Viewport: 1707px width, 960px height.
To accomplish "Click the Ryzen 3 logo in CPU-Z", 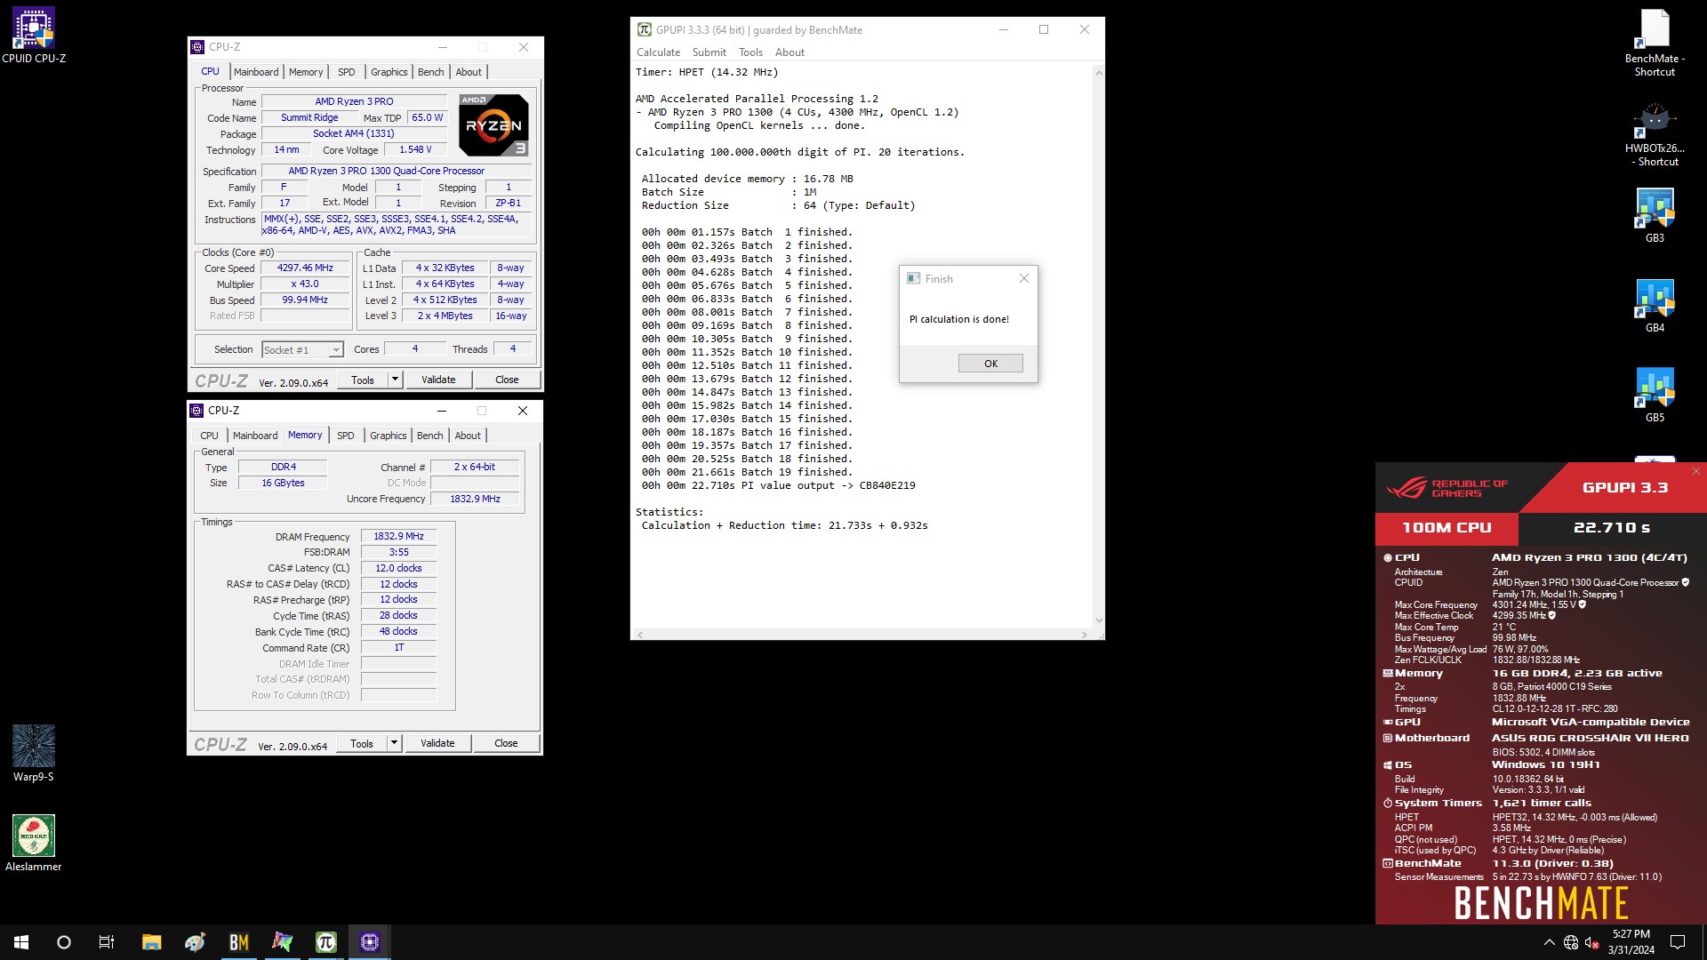I will coord(493,125).
